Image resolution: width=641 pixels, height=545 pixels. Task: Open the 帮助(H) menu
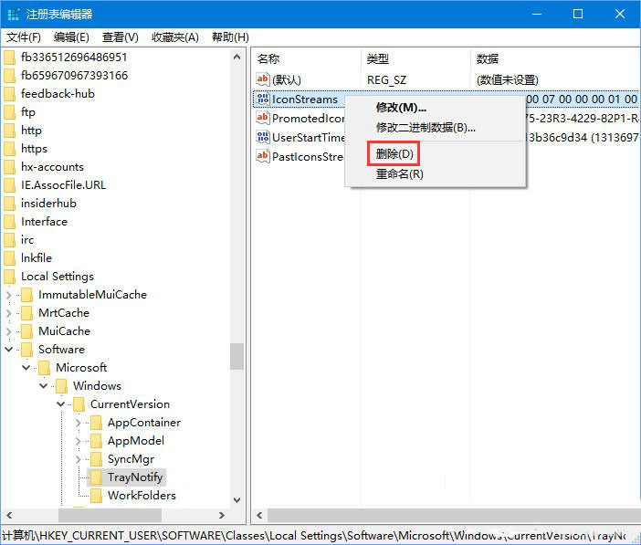[x=230, y=37]
